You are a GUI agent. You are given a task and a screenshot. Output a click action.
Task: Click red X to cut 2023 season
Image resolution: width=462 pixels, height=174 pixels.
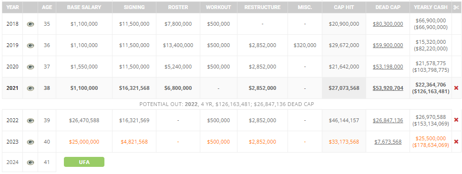point(456,141)
